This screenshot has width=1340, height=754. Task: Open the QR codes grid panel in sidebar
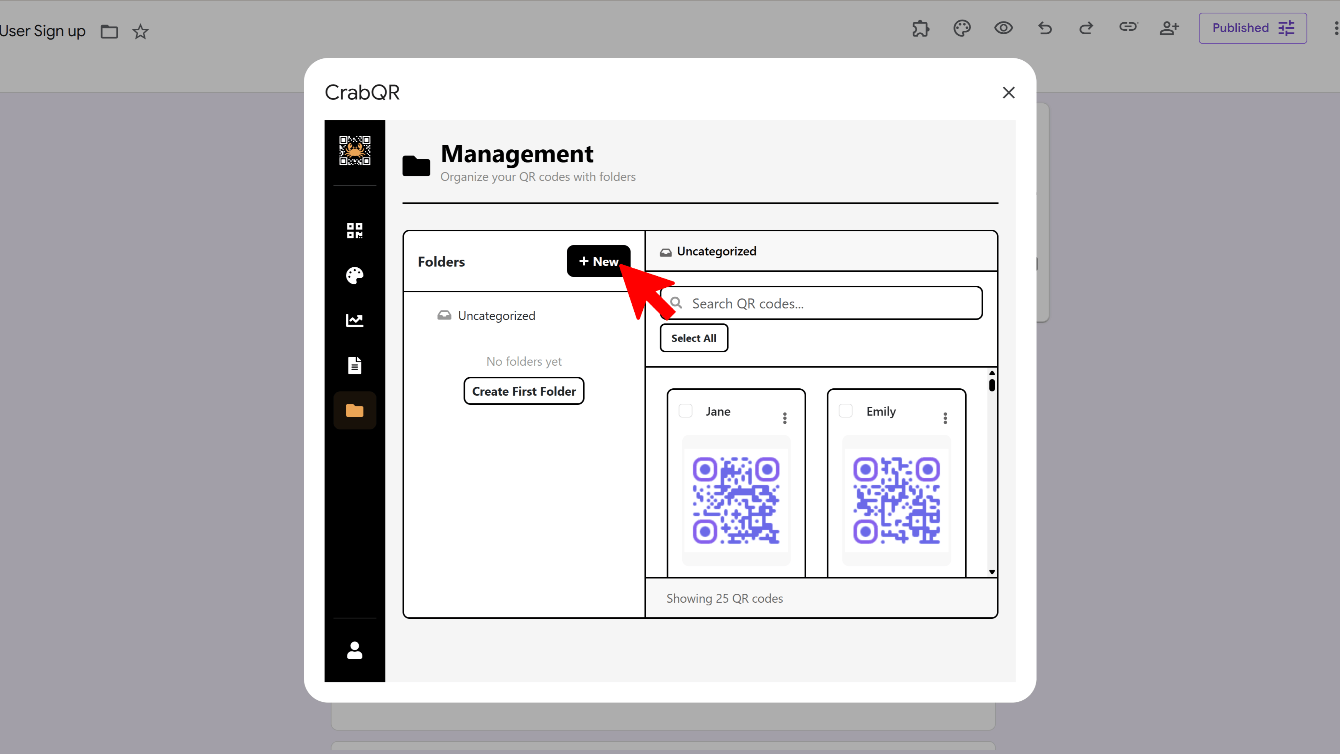point(354,230)
